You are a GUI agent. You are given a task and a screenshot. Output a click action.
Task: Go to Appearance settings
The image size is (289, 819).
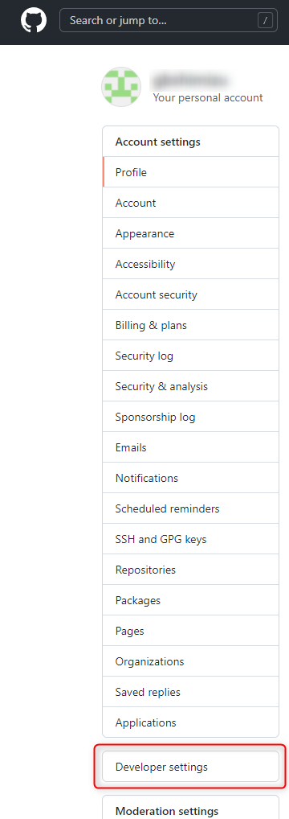click(191, 233)
